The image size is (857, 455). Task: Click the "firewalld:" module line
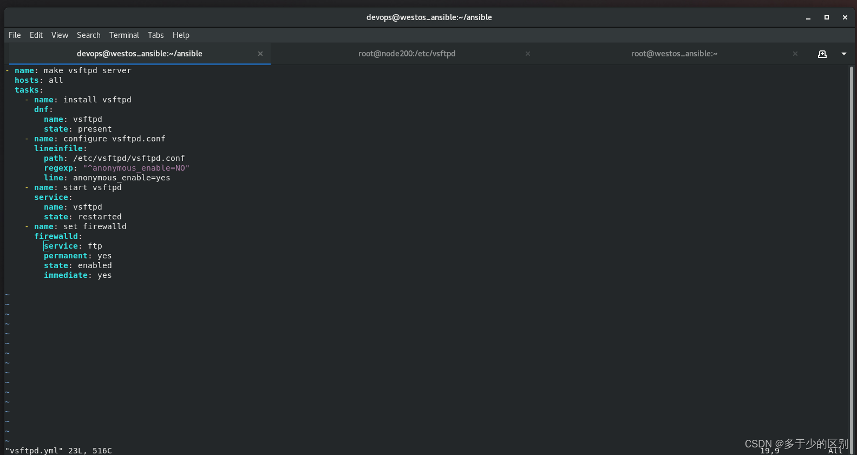[58, 236]
